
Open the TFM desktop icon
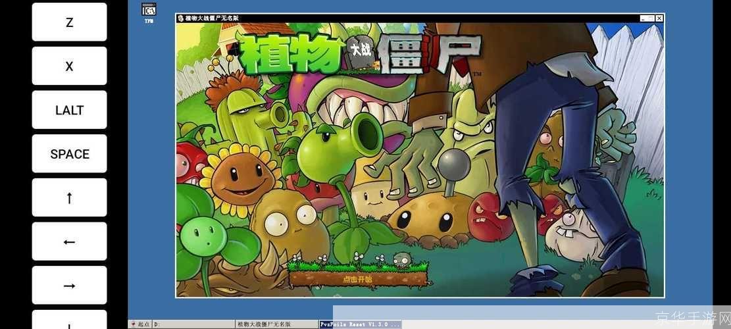(x=149, y=13)
